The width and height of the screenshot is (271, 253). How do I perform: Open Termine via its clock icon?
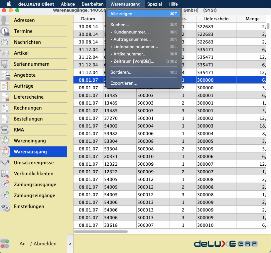(5, 32)
